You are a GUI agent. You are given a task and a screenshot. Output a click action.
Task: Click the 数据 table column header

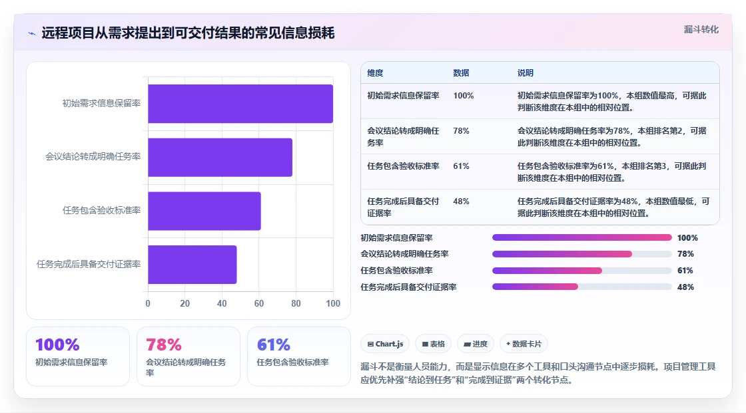(x=461, y=72)
